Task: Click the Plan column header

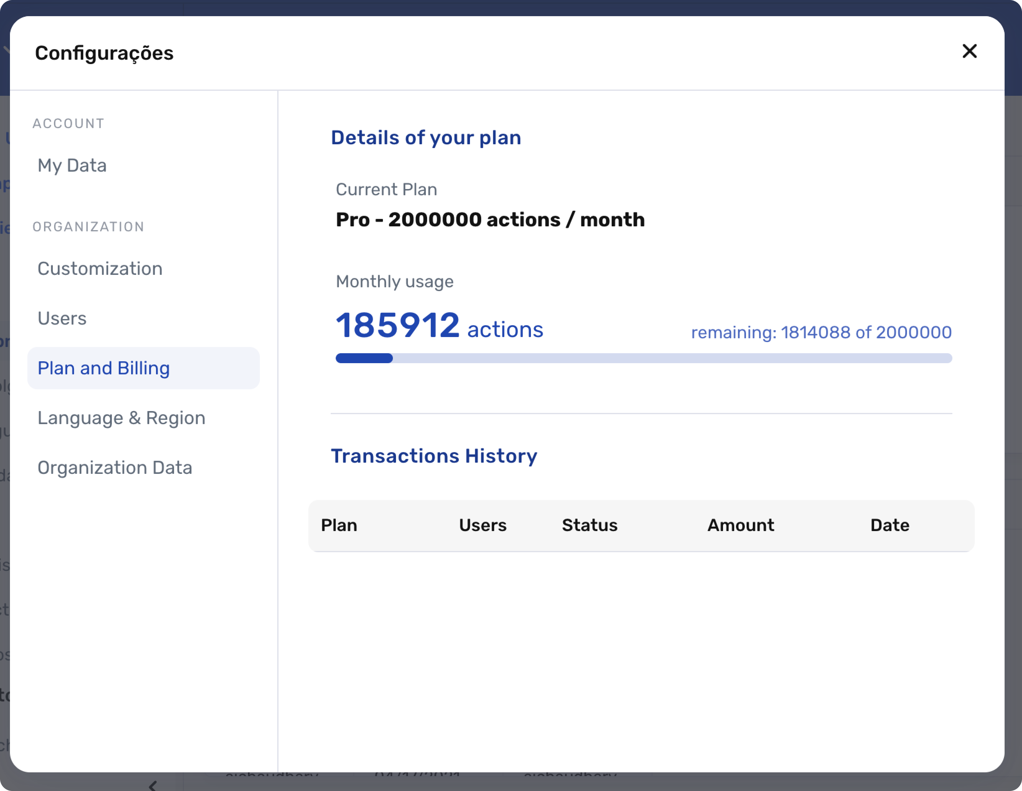Action: (339, 525)
